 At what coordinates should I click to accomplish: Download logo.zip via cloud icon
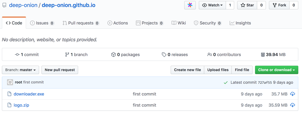click(x=292, y=105)
